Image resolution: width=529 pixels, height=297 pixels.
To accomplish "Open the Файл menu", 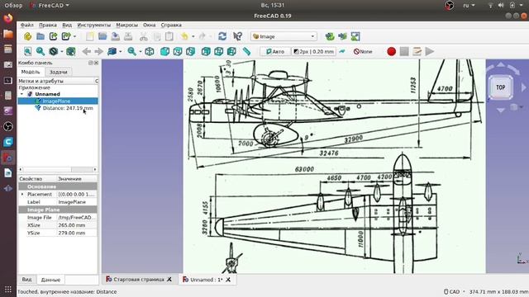I will (x=27, y=25).
